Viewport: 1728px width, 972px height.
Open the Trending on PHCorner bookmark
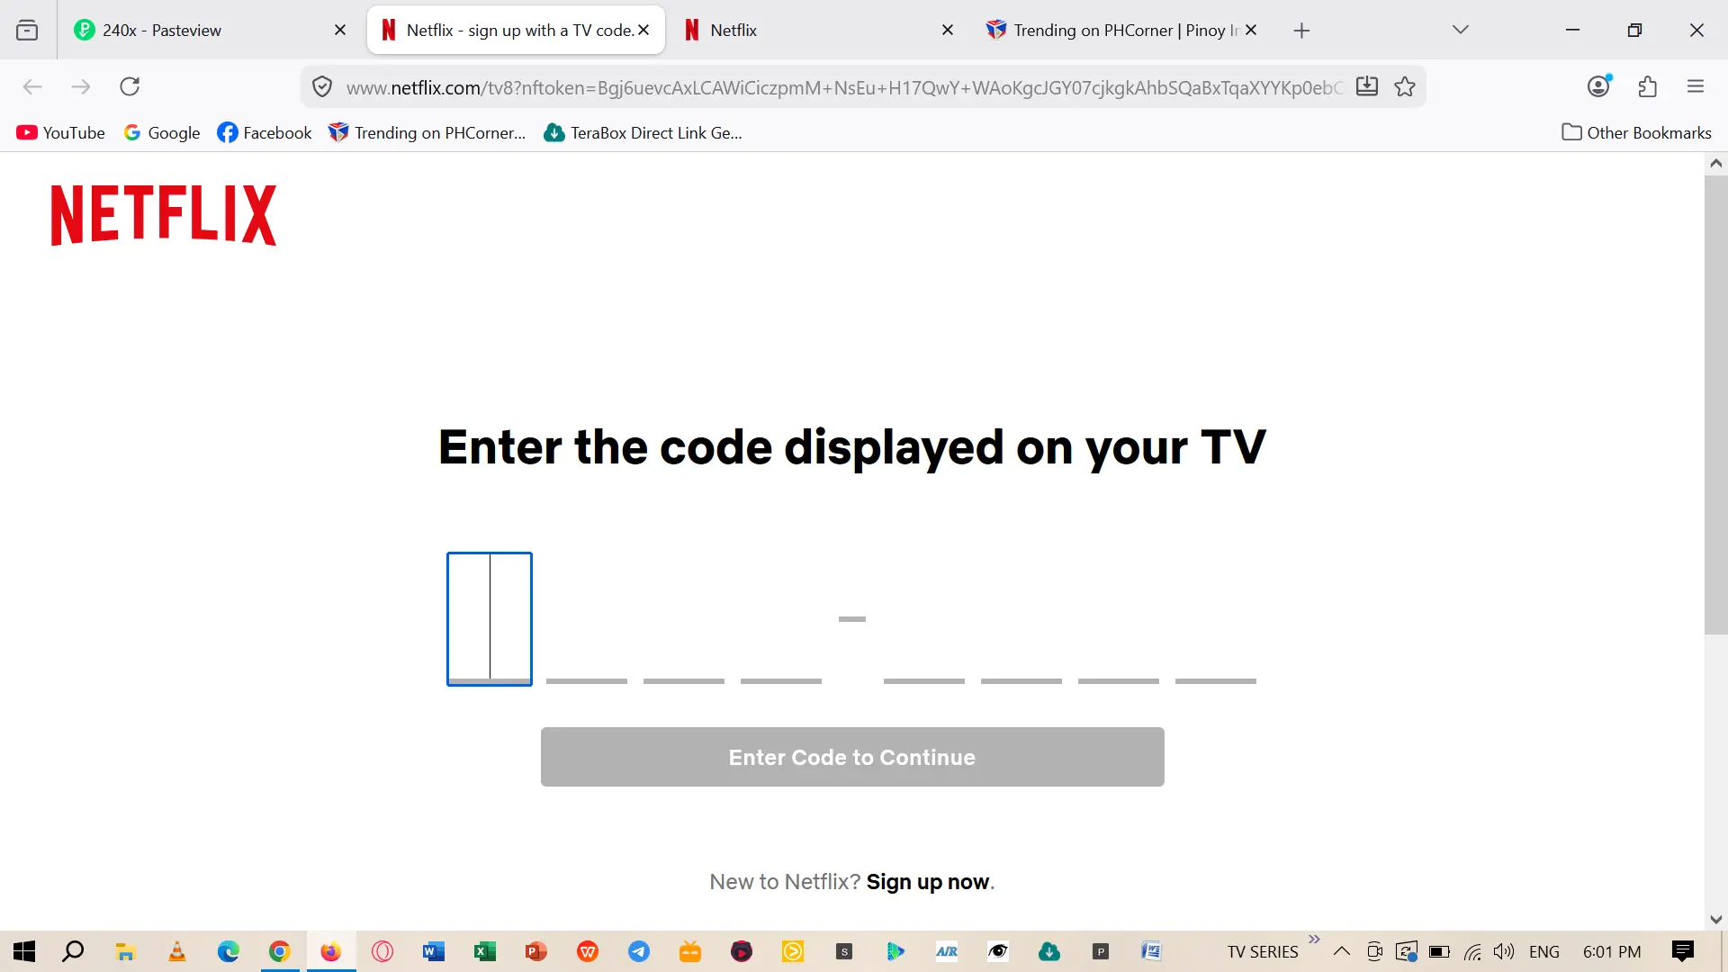(427, 132)
